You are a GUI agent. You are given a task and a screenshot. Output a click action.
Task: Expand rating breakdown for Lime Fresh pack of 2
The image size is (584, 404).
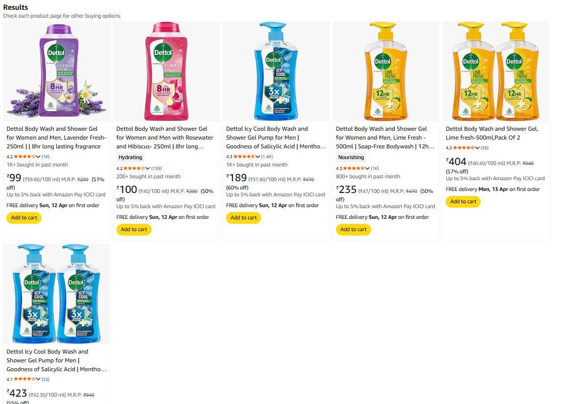pyautogui.click(x=477, y=148)
